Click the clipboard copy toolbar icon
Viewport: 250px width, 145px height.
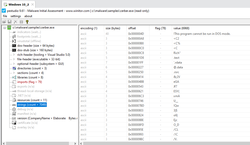point(21,22)
